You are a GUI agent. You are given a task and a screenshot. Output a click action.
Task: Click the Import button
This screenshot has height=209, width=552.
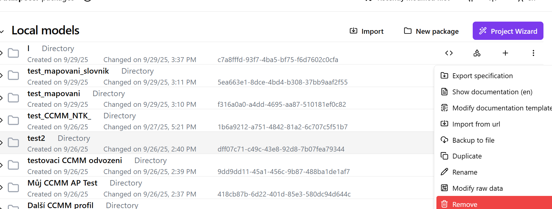[367, 31]
